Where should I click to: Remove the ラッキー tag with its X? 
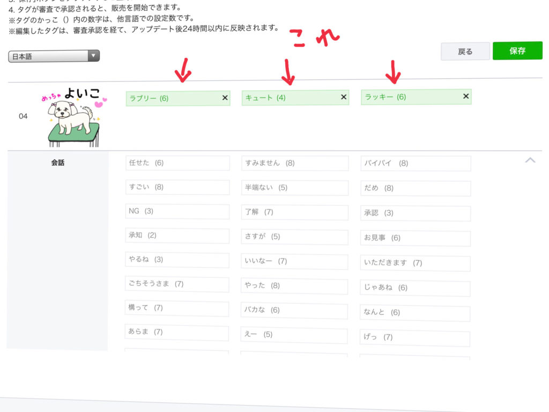point(466,97)
